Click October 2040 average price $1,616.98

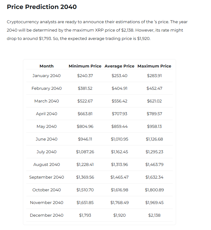pos(120,190)
